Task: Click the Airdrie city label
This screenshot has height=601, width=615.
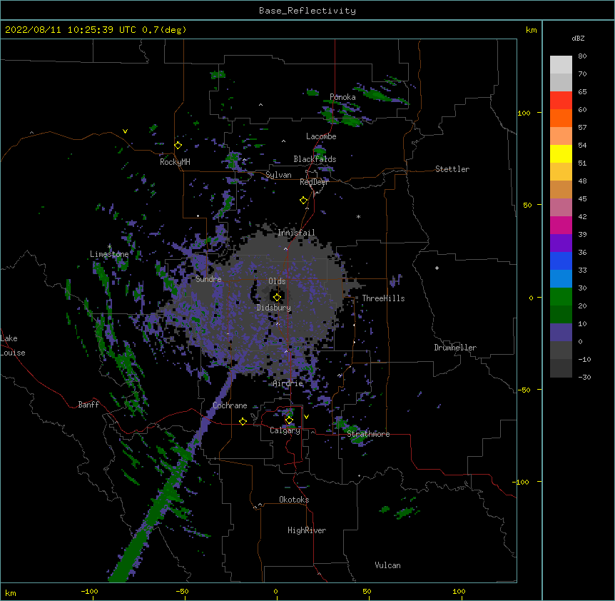Action: click(x=288, y=383)
